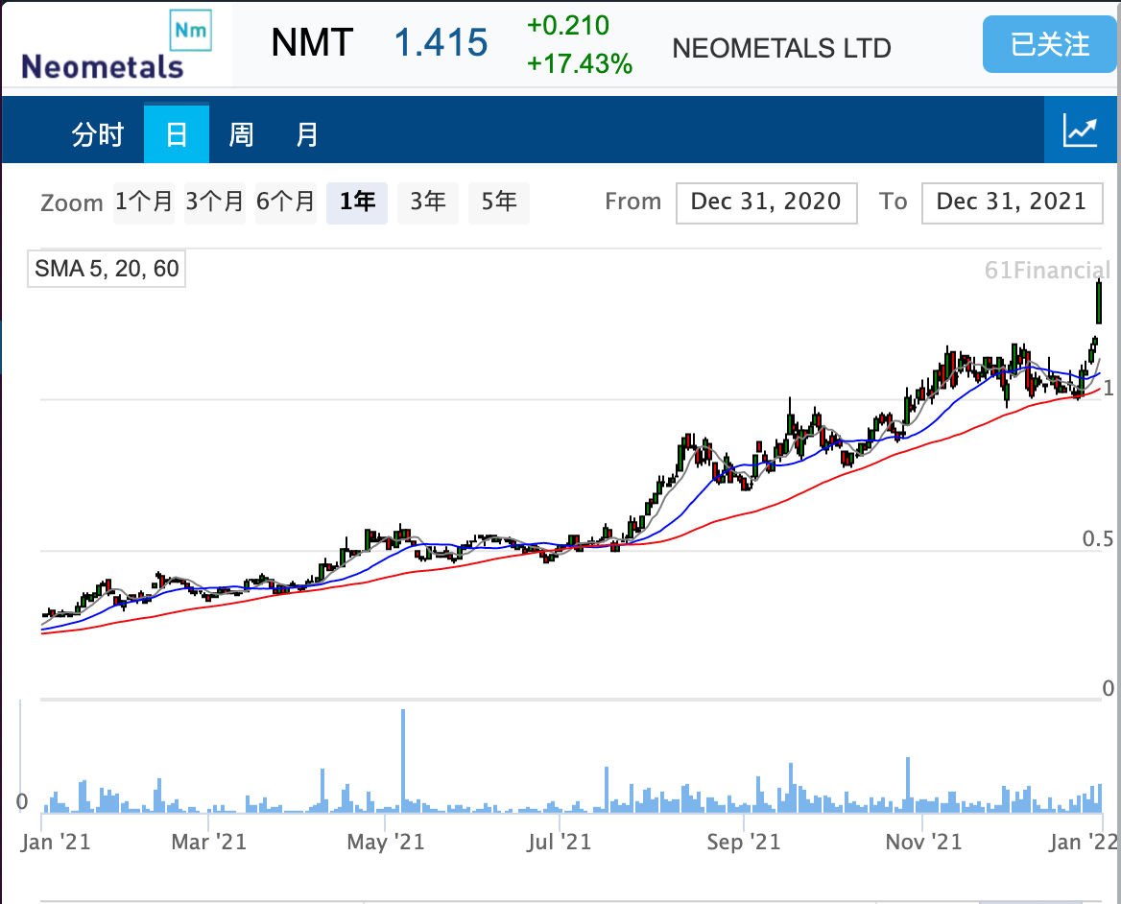
Task: Click the Jul '21 axis label
Action: (560, 842)
